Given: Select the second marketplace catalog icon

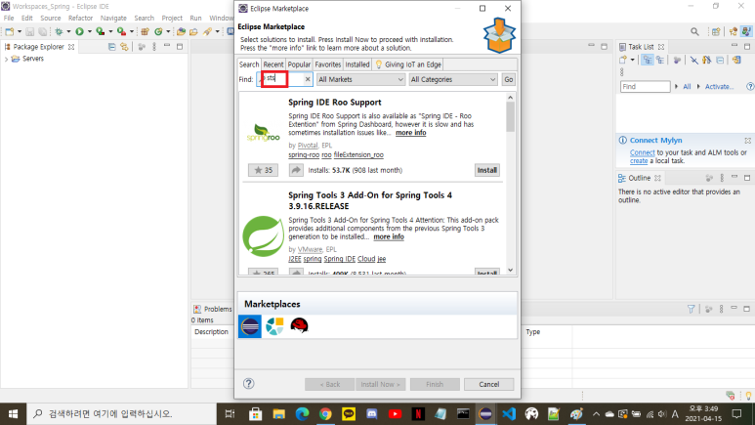Looking at the screenshot, I should pyautogui.click(x=274, y=326).
